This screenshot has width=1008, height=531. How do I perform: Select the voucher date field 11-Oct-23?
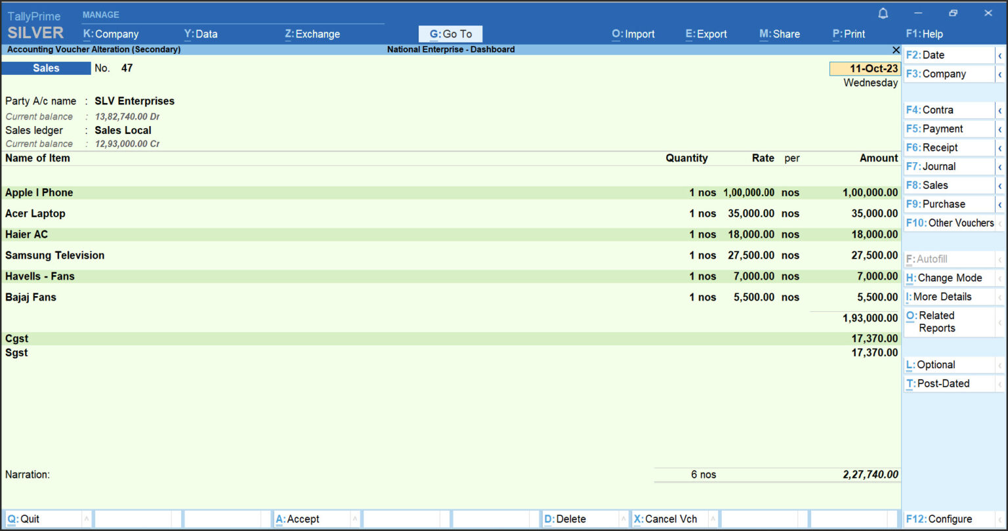pyautogui.click(x=865, y=69)
